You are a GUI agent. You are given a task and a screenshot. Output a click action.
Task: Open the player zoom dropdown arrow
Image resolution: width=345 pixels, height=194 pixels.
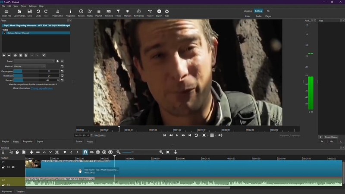click(x=208, y=135)
